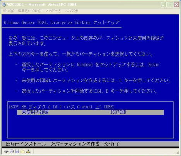Select the 未使用の領域 16379MB partition row
The width and height of the screenshot is (181, 156).
click(90, 112)
